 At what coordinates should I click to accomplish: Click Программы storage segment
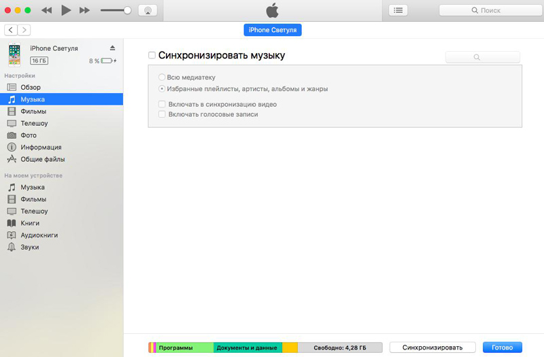[x=184, y=347]
